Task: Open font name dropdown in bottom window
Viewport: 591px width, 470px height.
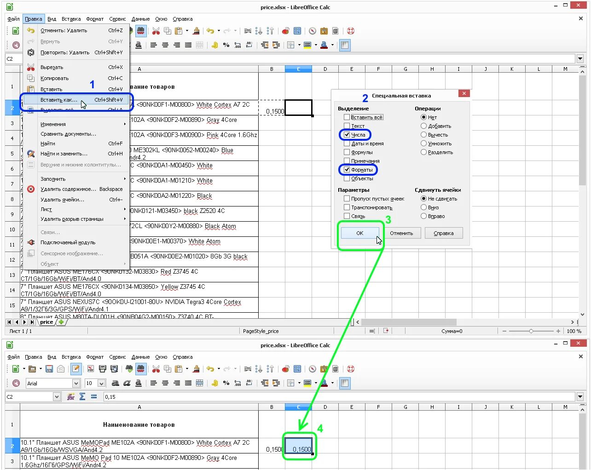Action: pos(76,383)
